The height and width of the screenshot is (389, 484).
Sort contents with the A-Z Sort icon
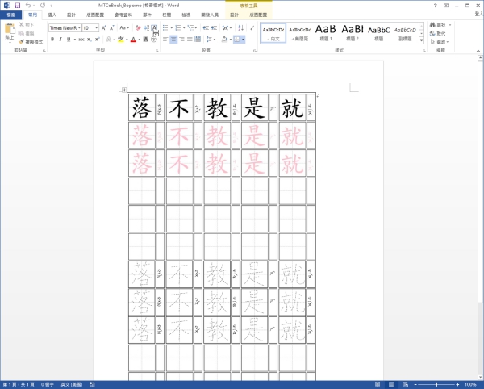coord(240,28)
